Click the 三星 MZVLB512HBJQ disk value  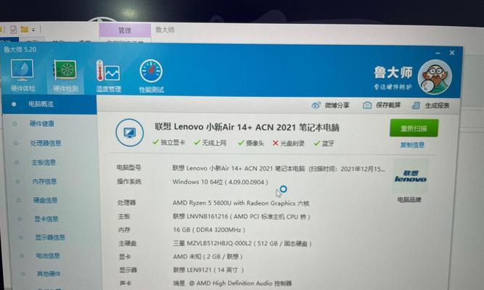tap(242, 244)
